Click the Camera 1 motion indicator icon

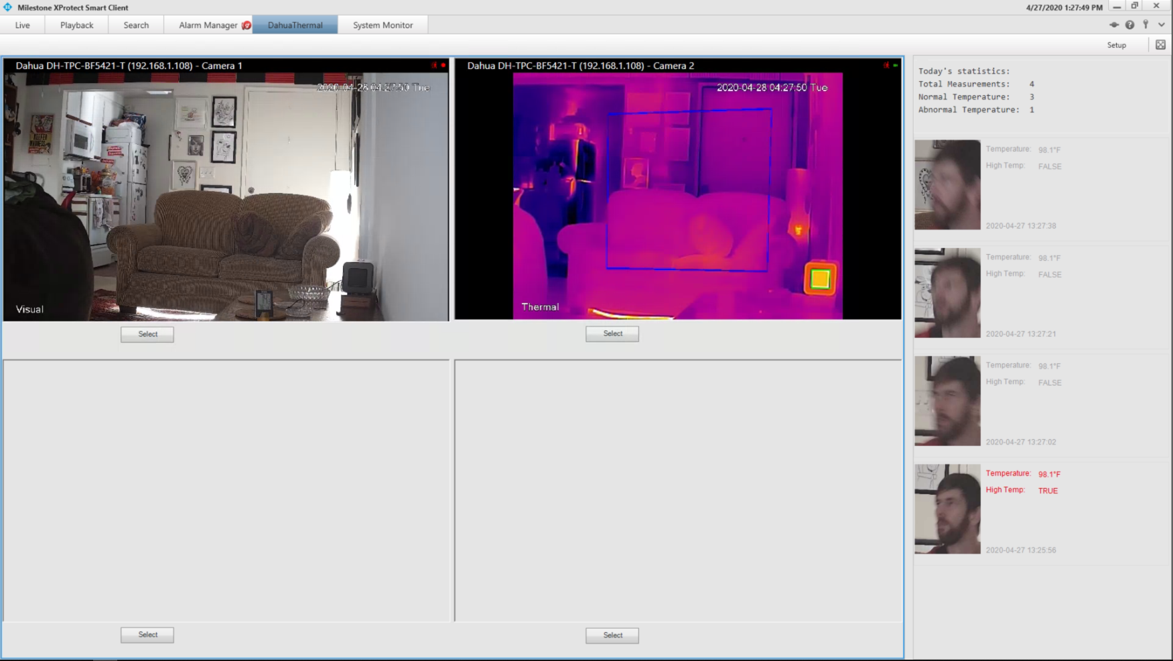coord(434,65)
